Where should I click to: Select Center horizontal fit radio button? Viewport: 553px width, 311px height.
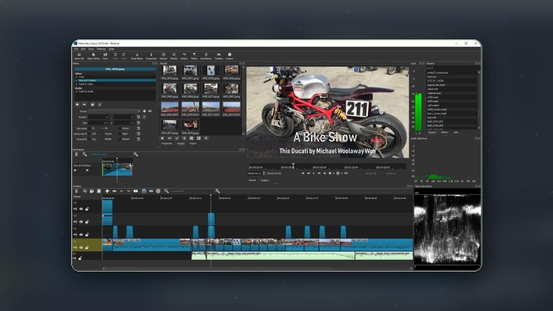click(x=102, y=133)
